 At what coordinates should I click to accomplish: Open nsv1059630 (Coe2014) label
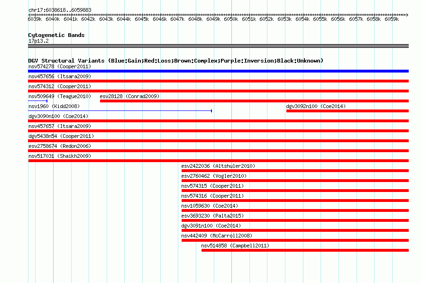(210, 206)
